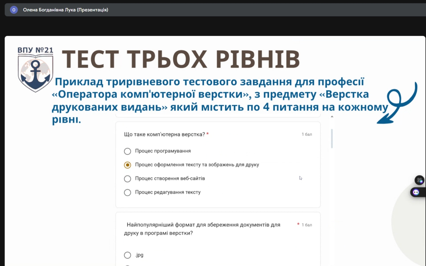The height and width of the screenshot is (266, 426).
Task: Click the question text 'Що таке комп'ютерна верстка?'
Action: click(164, 134)
